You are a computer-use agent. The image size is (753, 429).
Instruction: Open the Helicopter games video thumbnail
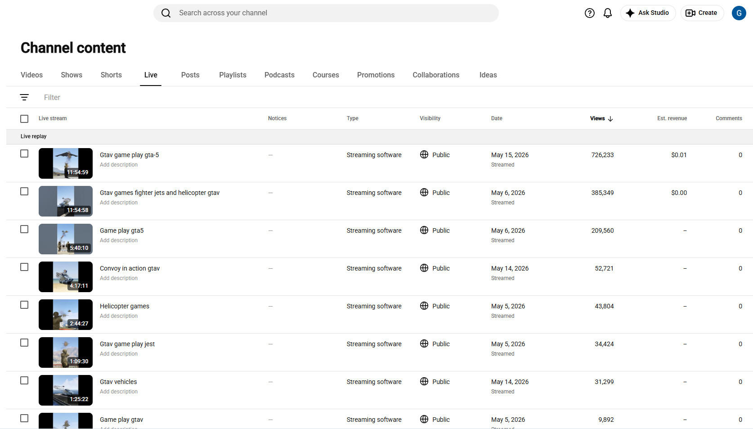(66, 315)
